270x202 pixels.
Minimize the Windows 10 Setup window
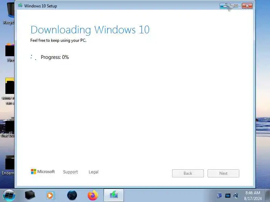225,6
